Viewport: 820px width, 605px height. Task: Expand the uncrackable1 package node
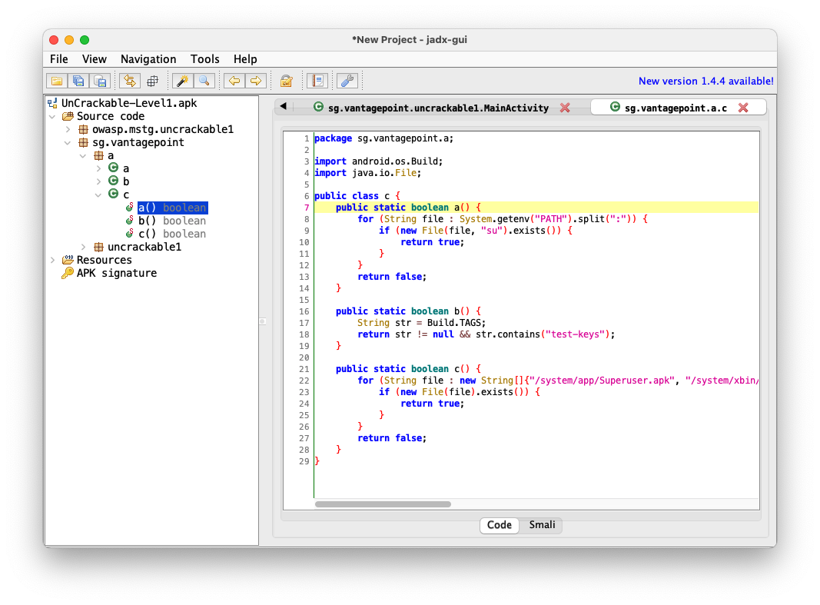[84, 247]
